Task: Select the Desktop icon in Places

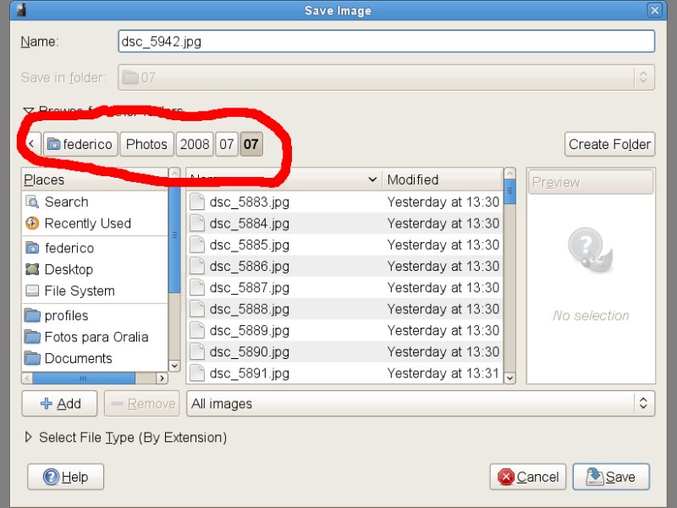Action: 32,269
